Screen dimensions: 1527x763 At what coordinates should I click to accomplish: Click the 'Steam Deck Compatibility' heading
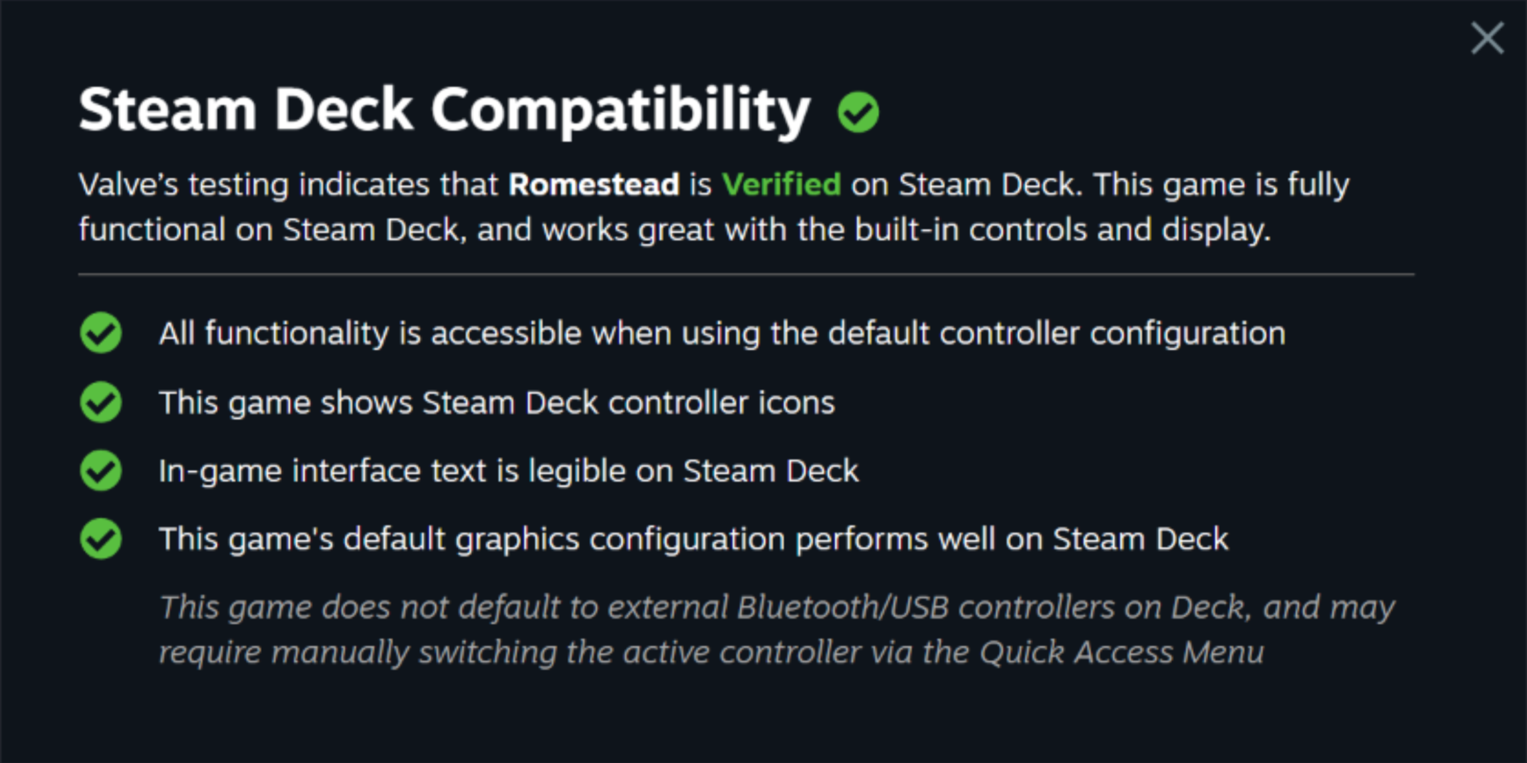[x=444, y=110]
